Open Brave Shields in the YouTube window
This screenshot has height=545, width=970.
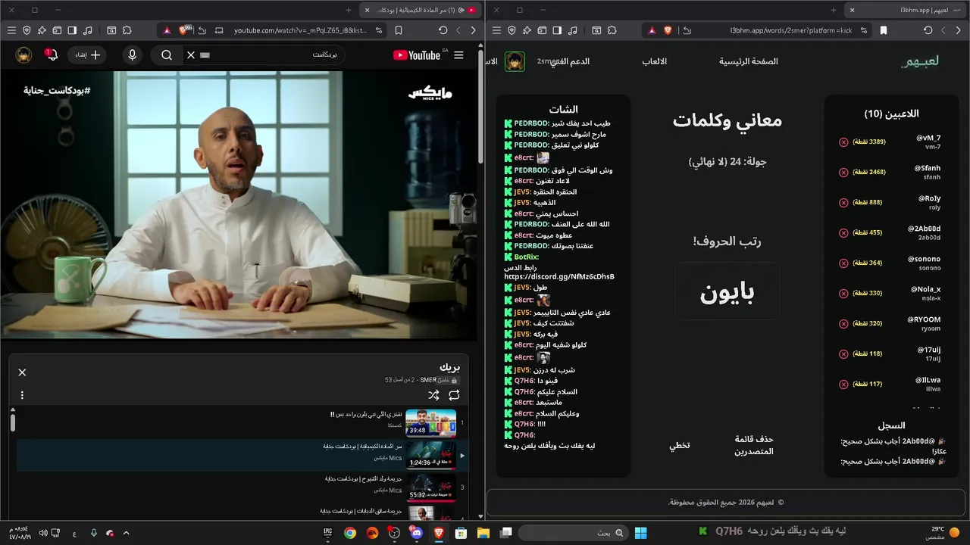[x=183, y=30]
